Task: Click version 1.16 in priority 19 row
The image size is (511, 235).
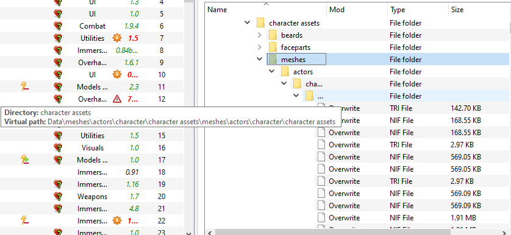Action: tap(133, 184)
